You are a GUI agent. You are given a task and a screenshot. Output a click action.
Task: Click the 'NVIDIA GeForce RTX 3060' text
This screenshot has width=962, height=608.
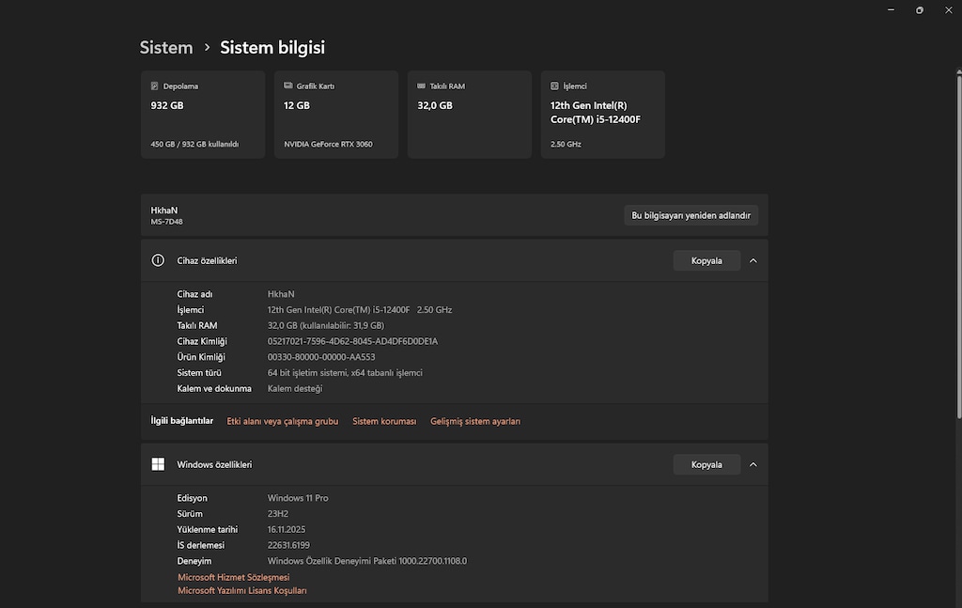coord(328,144)
